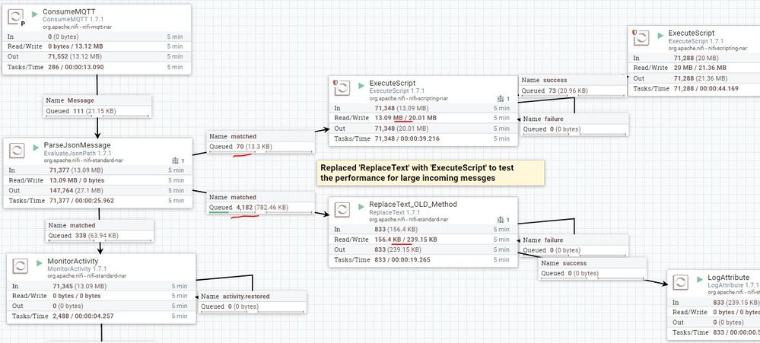
Task: Select the ParseJsonMessage processor icon
Action: coord(17,151)
